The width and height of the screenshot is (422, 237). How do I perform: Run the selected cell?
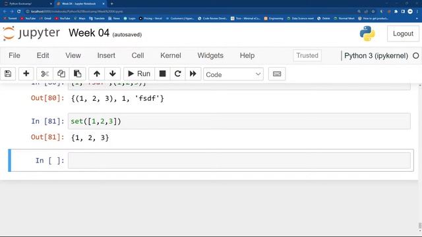point(139,74)
